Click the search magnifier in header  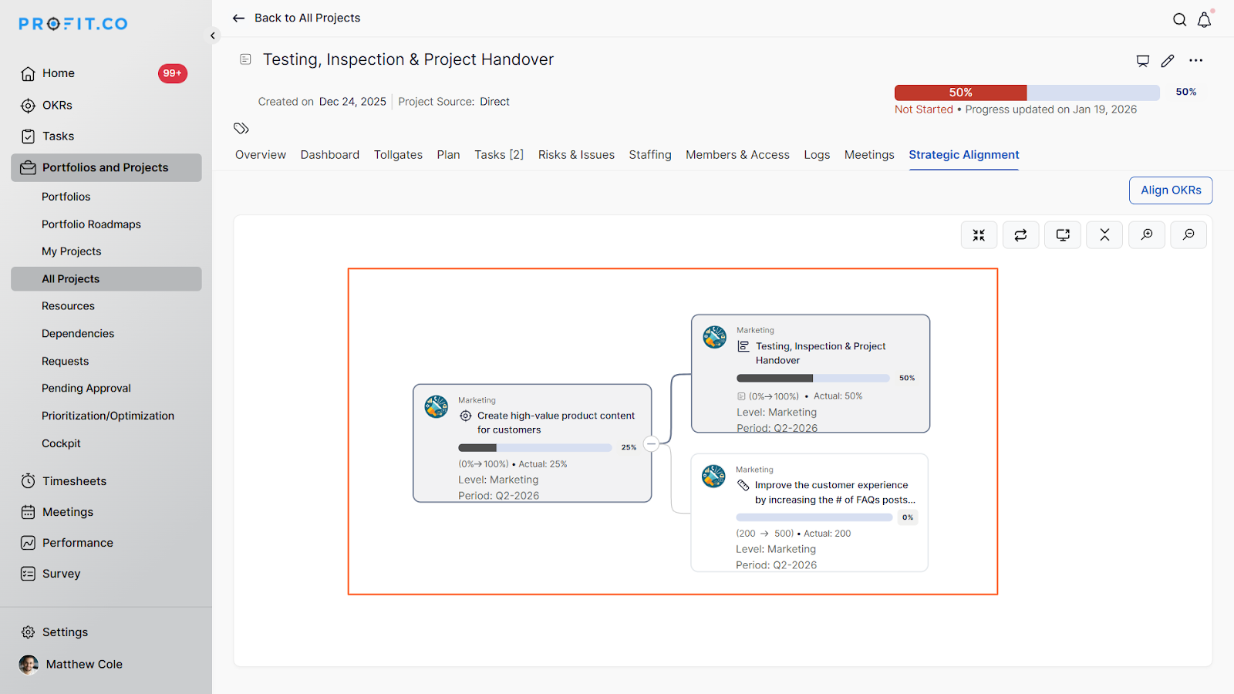(x=1179, y=20)
